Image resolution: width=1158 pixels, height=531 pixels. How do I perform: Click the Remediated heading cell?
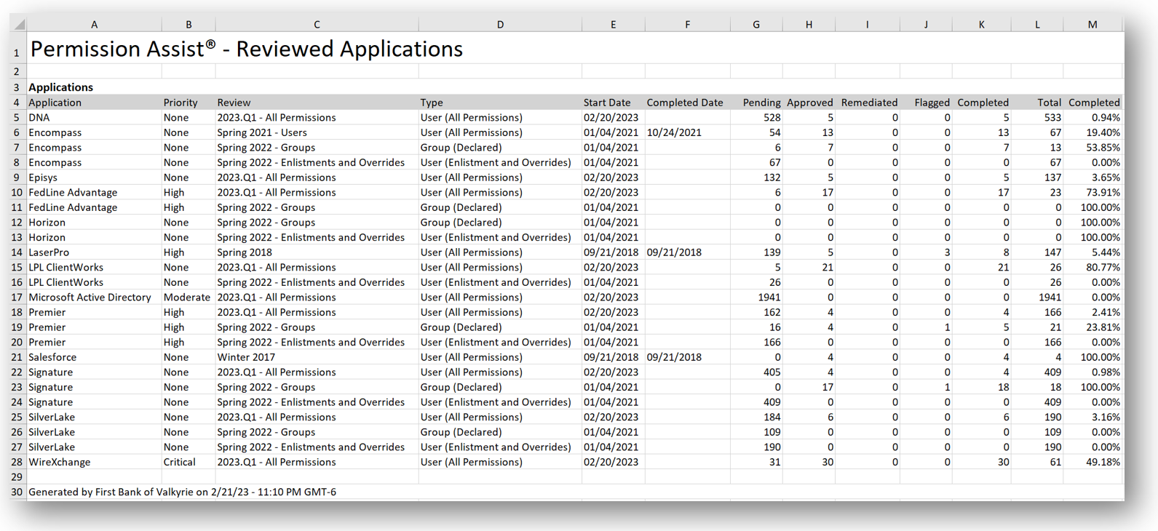[869, 103]
